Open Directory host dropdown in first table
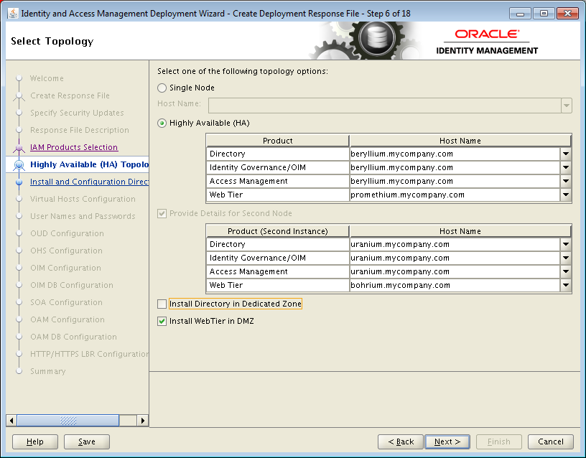 (x=566, y=154)
